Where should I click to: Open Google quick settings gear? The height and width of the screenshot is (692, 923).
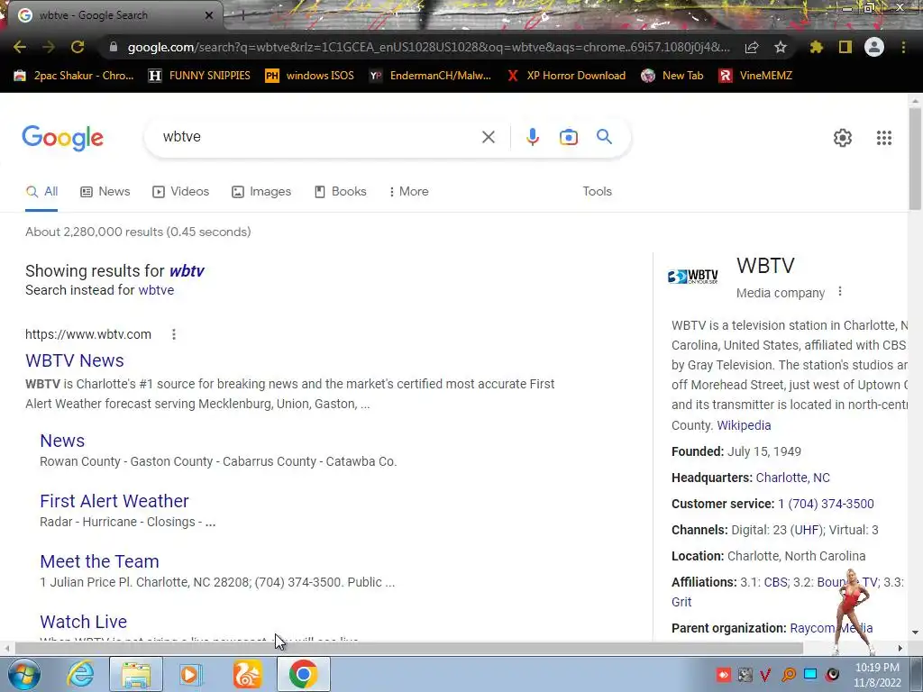(843, 138)
